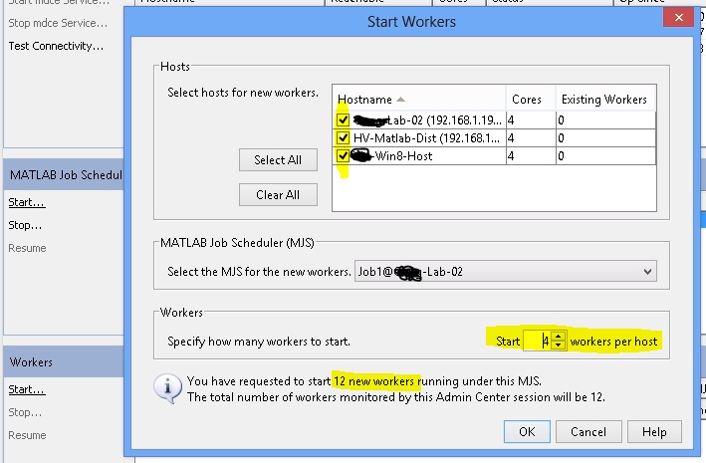Click the info icon beside the message

[x=167, y=387]
